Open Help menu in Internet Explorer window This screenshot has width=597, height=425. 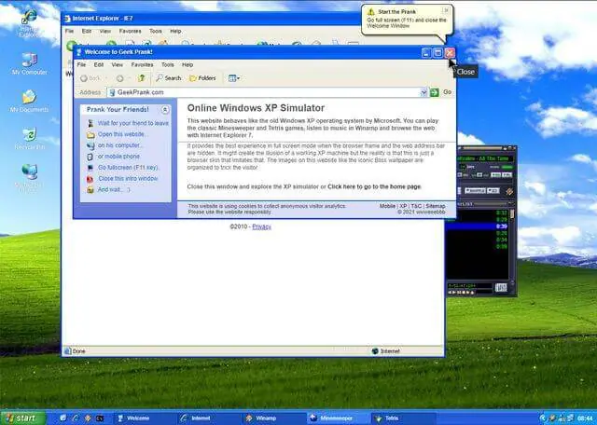tap(175, 31)
